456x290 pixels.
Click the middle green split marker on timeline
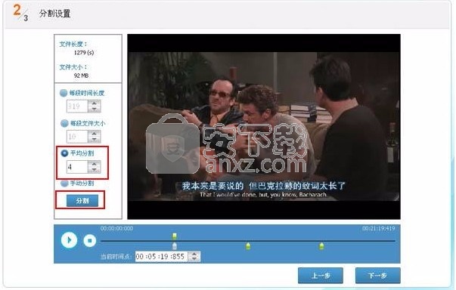(x=248, y=246)
